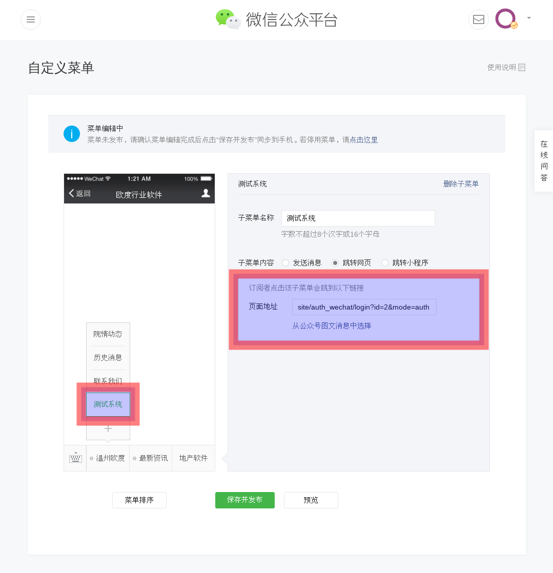Click the 菜单排序 button
Image resolution: width=553 pixels, height=573 pixels.
139,500
